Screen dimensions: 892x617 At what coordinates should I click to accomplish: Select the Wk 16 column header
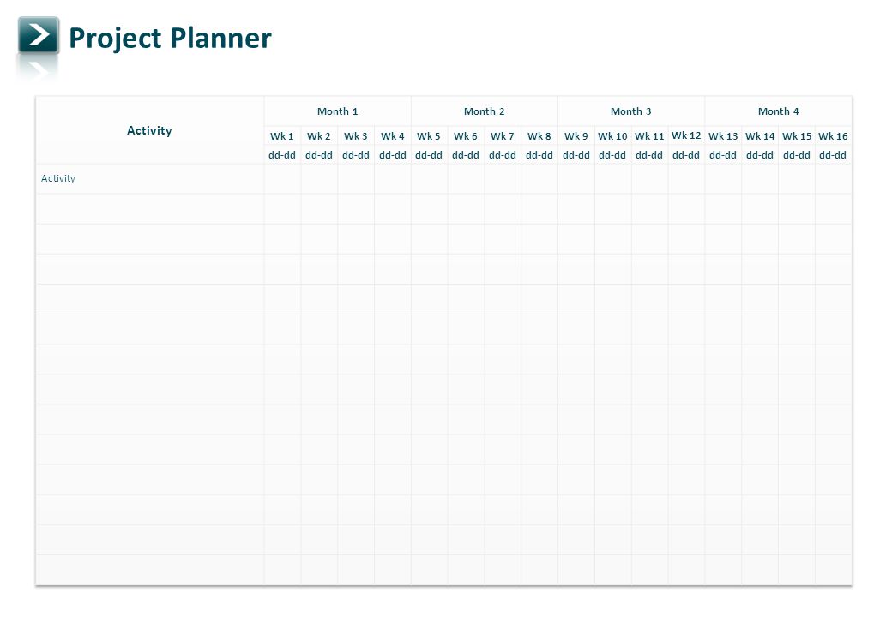coord(833,136)
